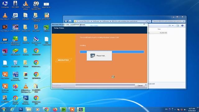
Task: Open the DSC_0007 image on desktop
Action: 36,28
